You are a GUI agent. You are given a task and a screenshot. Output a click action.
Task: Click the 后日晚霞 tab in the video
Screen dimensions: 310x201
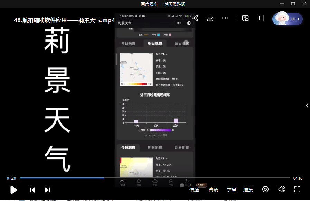182,43
